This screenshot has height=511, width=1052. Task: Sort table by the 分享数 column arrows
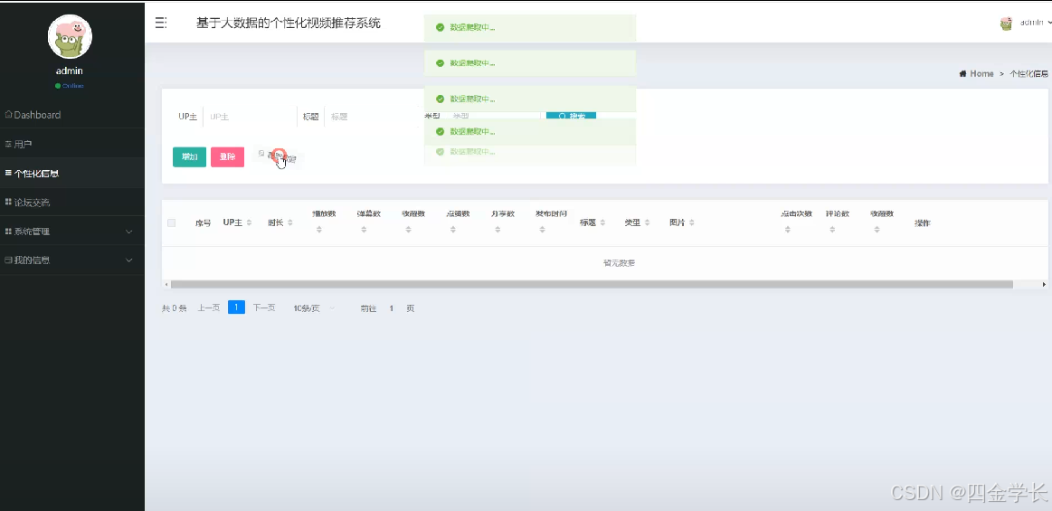pyautogui.click(x=498, y=230)
